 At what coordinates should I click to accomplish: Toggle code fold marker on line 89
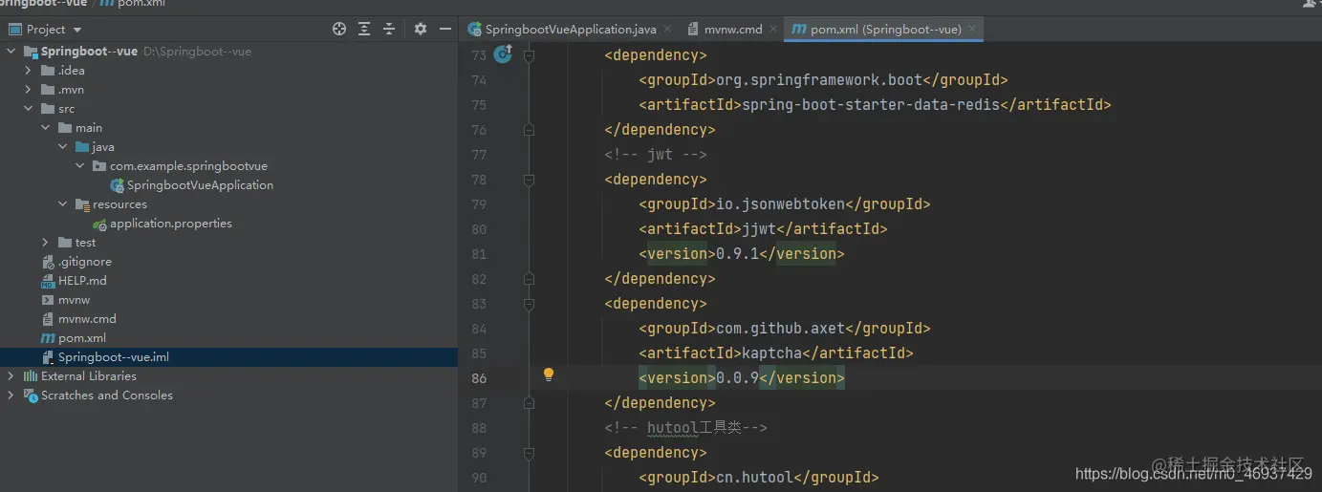pos(530,453)
